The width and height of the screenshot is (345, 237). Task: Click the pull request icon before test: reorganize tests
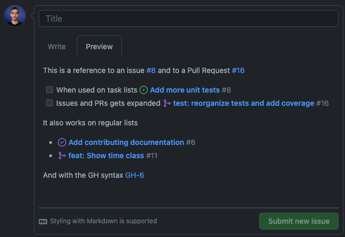[167, 103]
